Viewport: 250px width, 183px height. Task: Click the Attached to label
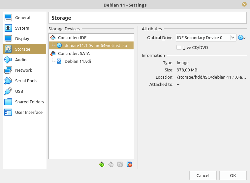161,84
